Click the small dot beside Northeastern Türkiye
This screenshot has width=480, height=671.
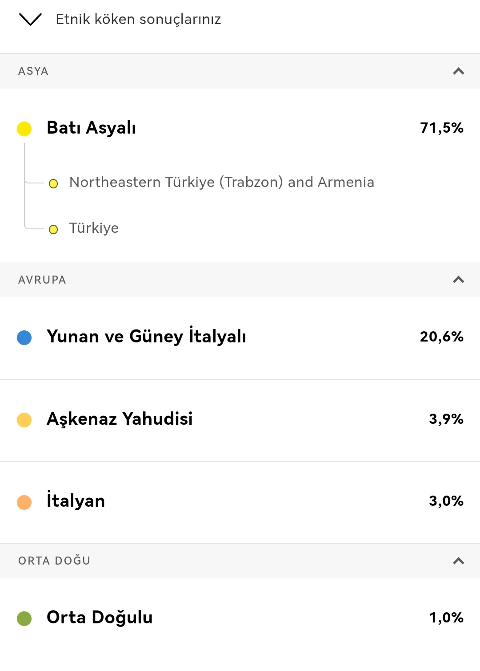(53, 184)
